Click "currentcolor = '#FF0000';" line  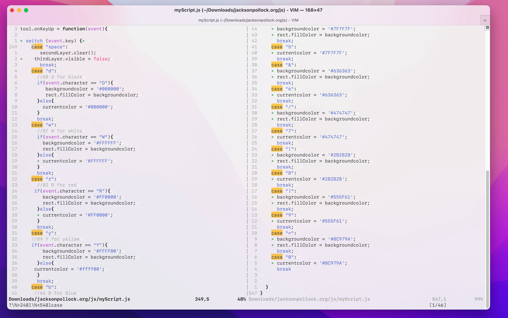tap(78, 215)
